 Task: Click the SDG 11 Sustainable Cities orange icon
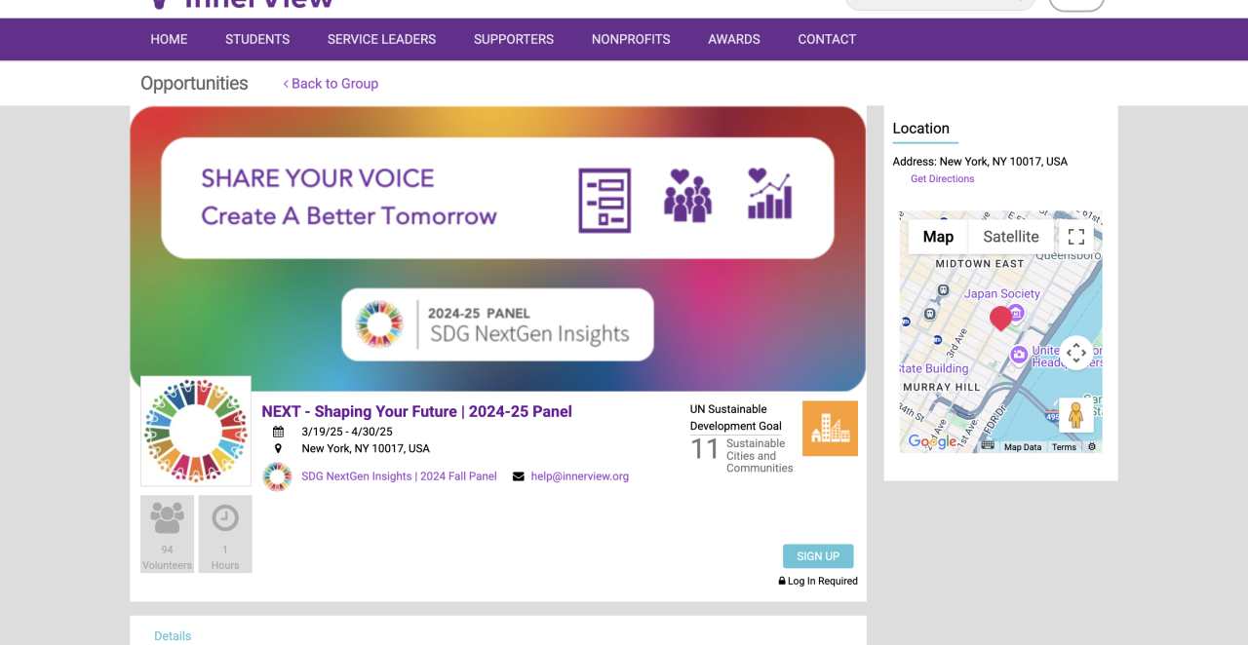click(830, 429)
